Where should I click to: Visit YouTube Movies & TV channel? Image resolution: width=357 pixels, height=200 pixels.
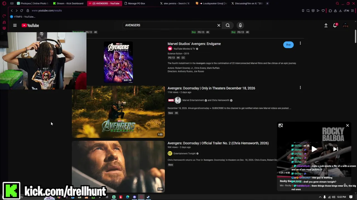(x=184, y=49)
